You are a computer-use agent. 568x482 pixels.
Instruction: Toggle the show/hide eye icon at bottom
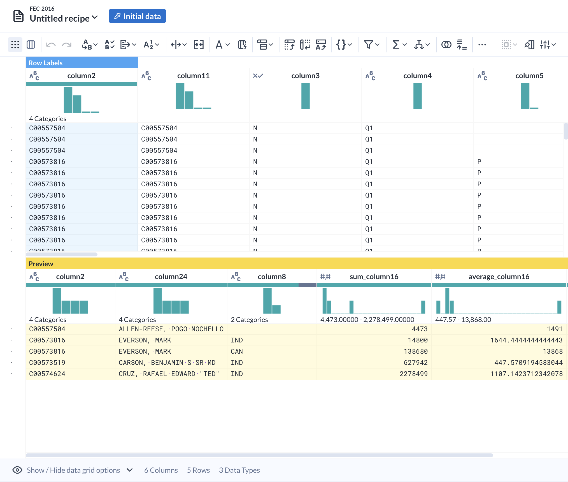click(17, 470)
